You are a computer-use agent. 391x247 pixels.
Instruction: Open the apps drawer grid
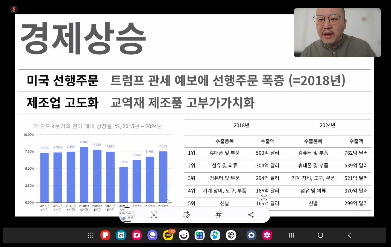[x=91, y=235]
